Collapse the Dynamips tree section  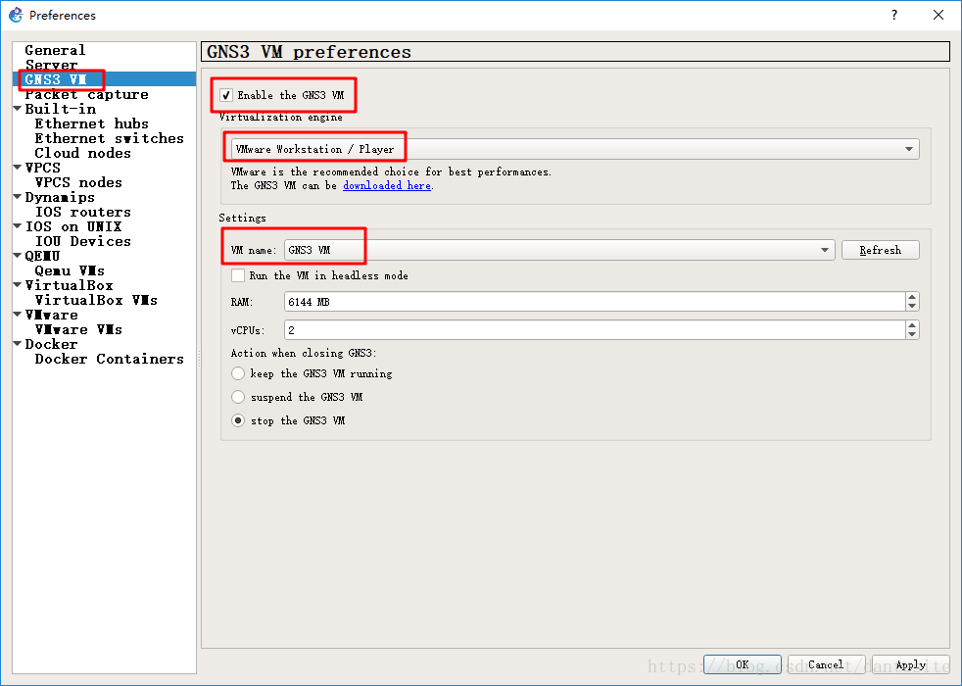tap(18, 197)
